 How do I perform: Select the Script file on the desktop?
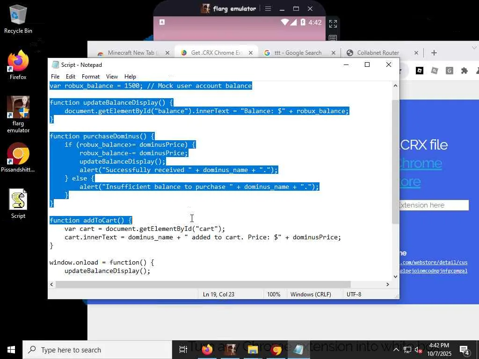click(x=18, y=204)
